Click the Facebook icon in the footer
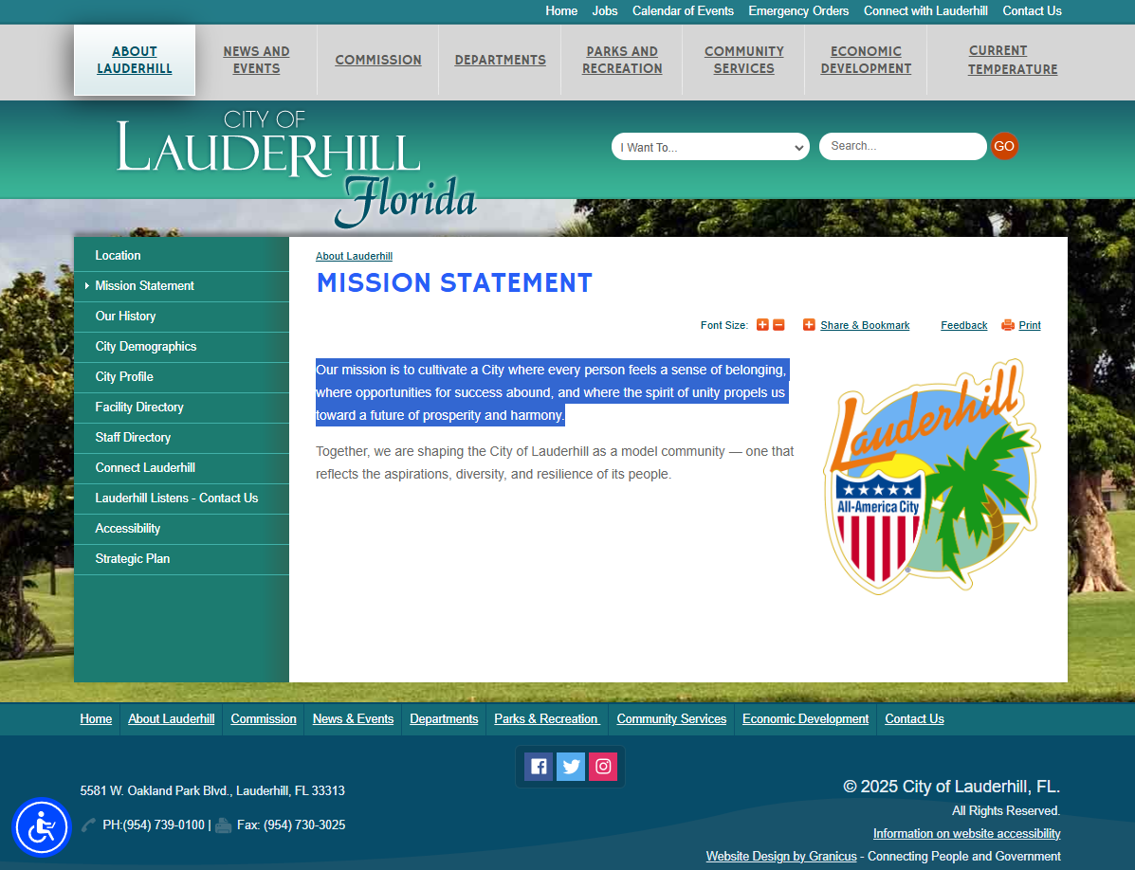Viewport: 1135px width, 870px height. 539,767
